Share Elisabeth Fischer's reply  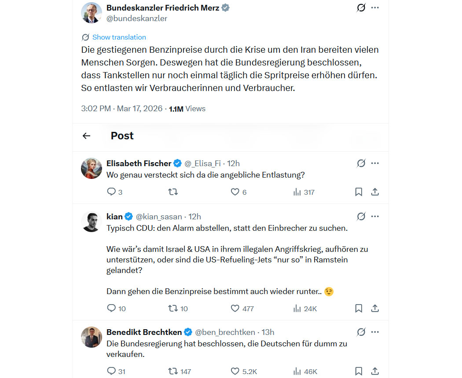(x=375, y=192)
